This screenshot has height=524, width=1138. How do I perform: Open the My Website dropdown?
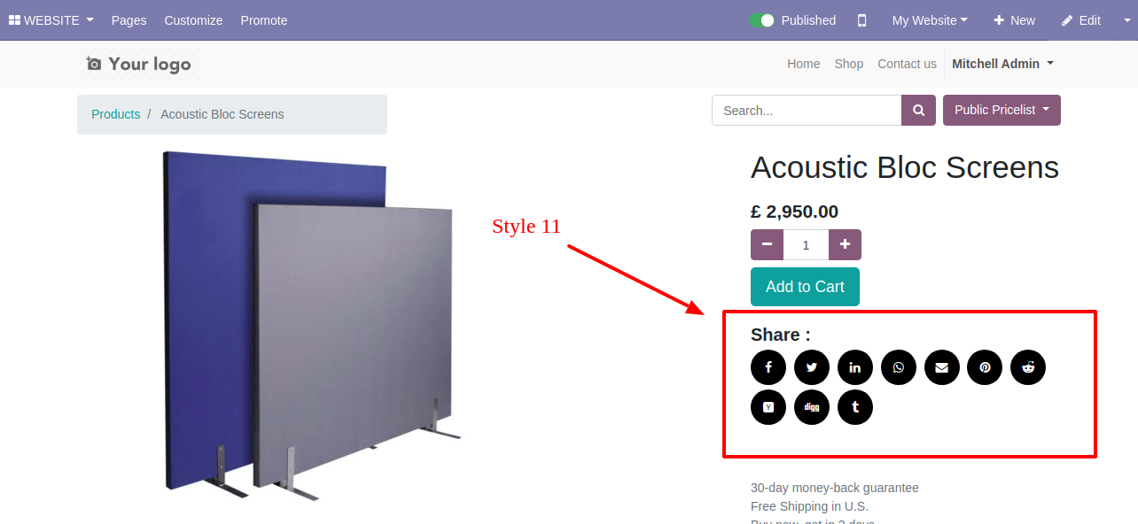(930, 20)
